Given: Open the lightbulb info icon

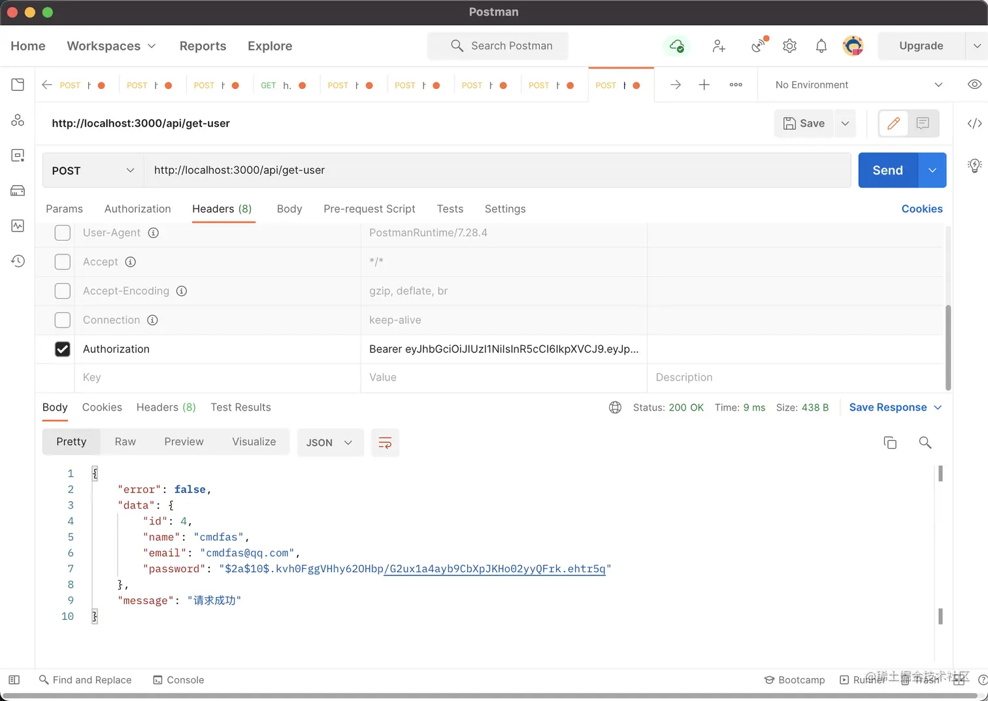Looking at the screenshot, I should click(x=974, y=165).
